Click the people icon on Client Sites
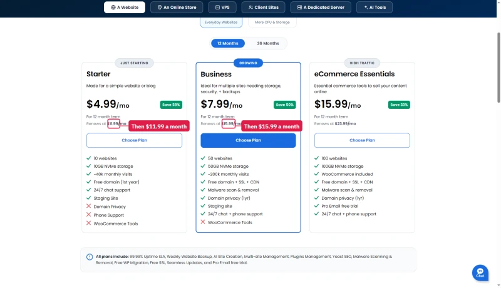 (251, 7)
